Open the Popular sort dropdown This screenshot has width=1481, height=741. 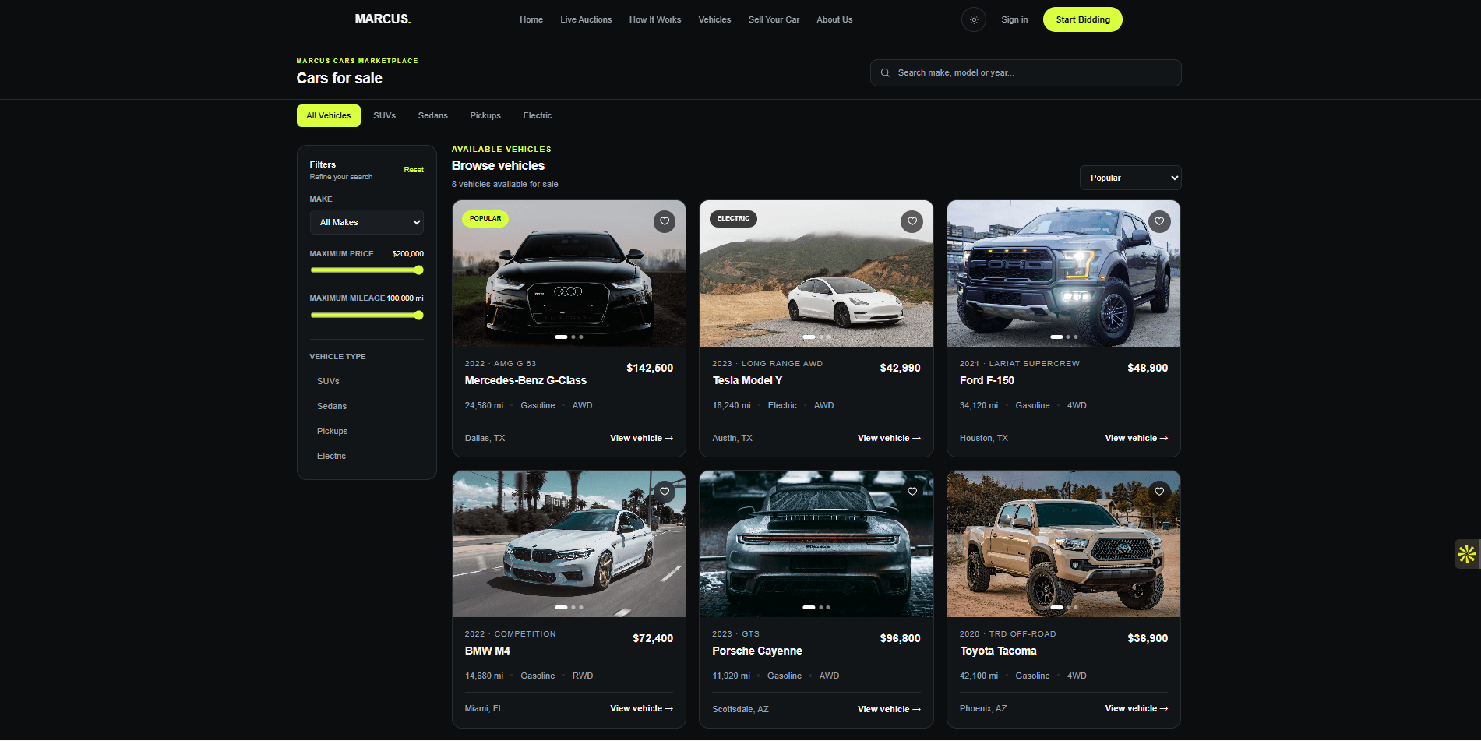tap(1130, 178)
